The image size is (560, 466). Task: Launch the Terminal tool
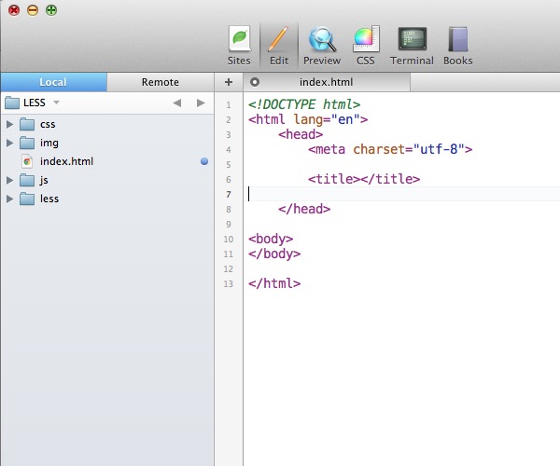(x=412, y=46)
